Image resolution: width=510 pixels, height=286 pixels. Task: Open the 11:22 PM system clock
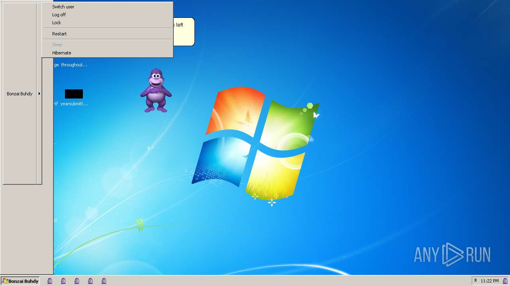[490, 281]
